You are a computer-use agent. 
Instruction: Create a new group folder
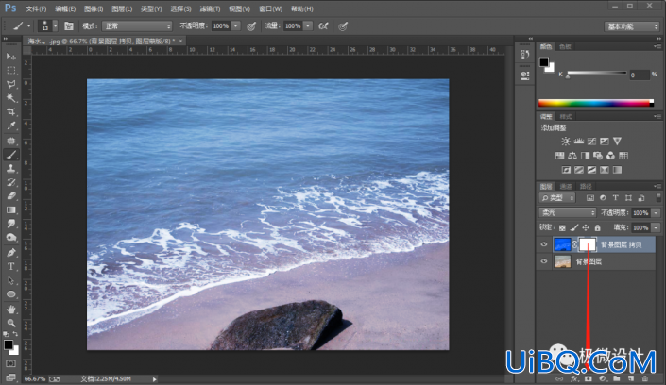[x=616, y=378]
